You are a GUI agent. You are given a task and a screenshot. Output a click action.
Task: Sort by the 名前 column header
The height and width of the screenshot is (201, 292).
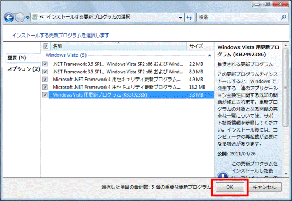point(118,46)
